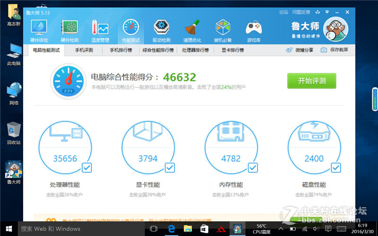Click the Windows Start button
This screenshot has width=378, height=236.
click(9, 229)
